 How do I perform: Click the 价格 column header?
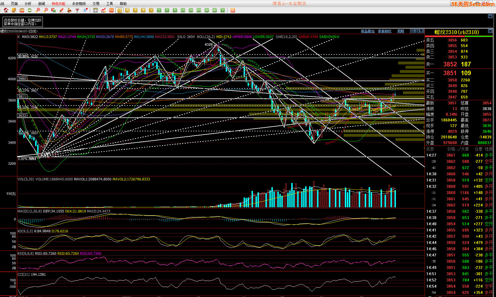451,149
